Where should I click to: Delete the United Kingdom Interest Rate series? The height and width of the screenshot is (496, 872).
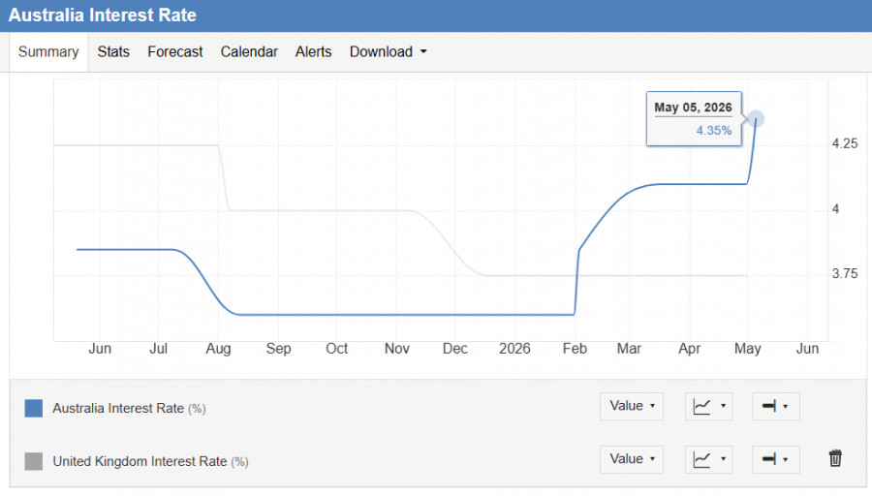pos(835,459)
